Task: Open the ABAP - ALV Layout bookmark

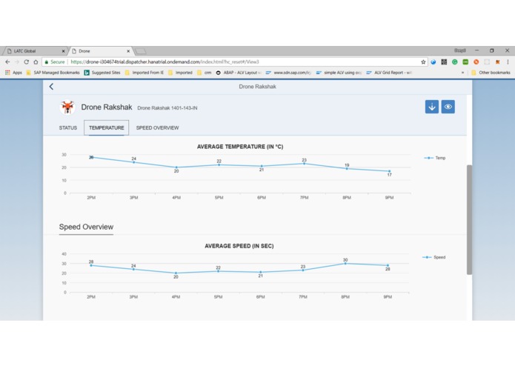Action: [x=239, y=73]
